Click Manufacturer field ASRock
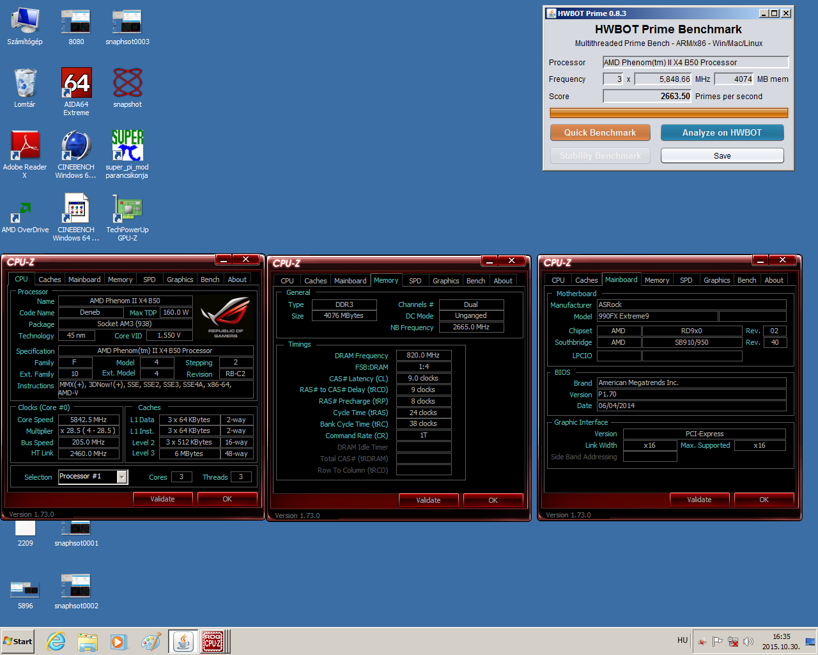Image resolution: width=818 pixels, height=655 pixels. coord(691,304)
